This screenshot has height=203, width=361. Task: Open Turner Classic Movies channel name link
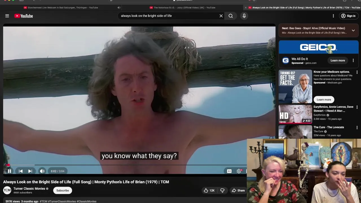click(29, 189)
